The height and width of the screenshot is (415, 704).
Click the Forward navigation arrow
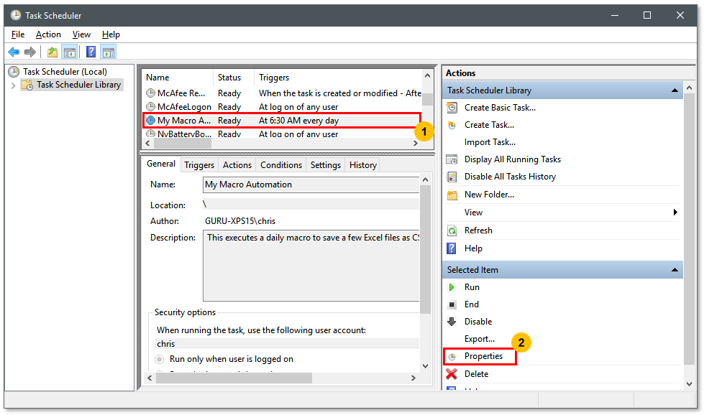click(29, 51)
